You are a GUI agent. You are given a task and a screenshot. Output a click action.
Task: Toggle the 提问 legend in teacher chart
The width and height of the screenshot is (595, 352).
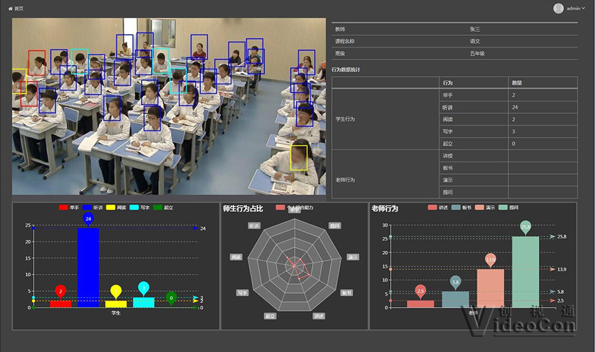coord(509,208)
